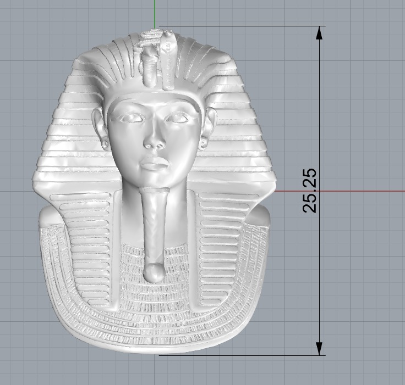Select the 25.25 dimension text

pyautogui.click(x=309, y=191)
